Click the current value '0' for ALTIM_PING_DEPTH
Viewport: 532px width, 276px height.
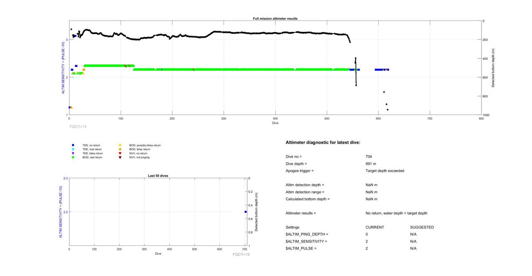coord(367,234)
